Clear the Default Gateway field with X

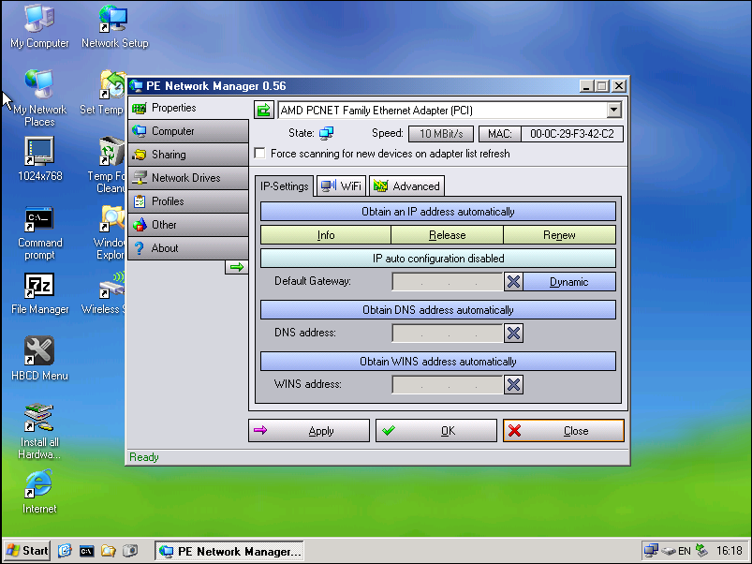coord(513,281)
